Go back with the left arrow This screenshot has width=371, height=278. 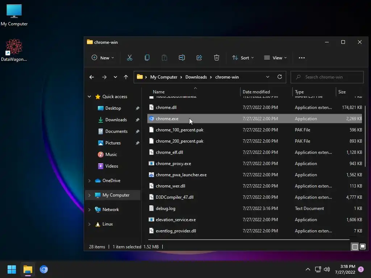[92, 77]
